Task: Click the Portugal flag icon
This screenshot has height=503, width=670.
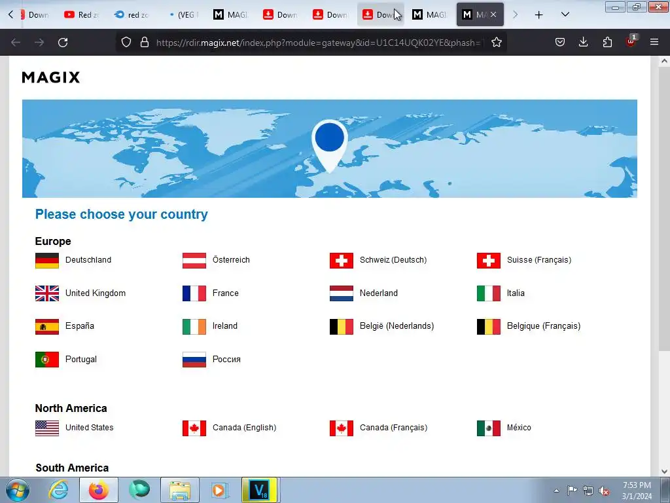Action: 47,360
